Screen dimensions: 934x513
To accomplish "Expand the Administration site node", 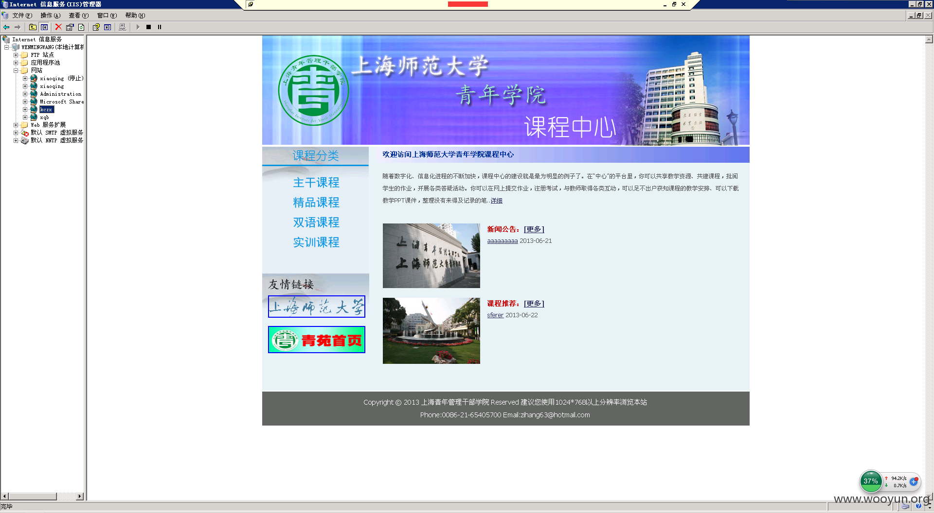I will pos(25,94).
